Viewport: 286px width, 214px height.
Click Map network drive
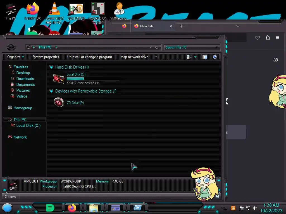(134, 57)
